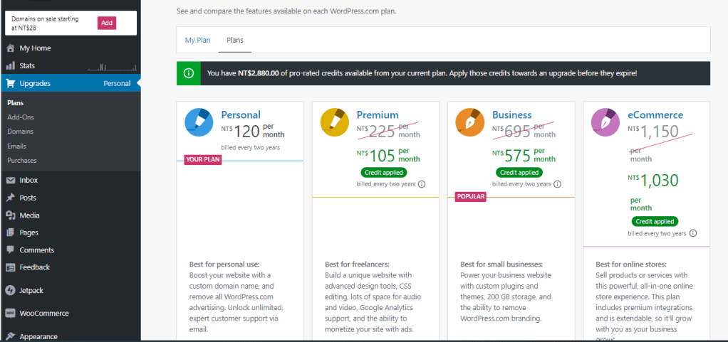728x342 pixels.
Task: Click the Business billing info icon
Action: tap(556, 184)
